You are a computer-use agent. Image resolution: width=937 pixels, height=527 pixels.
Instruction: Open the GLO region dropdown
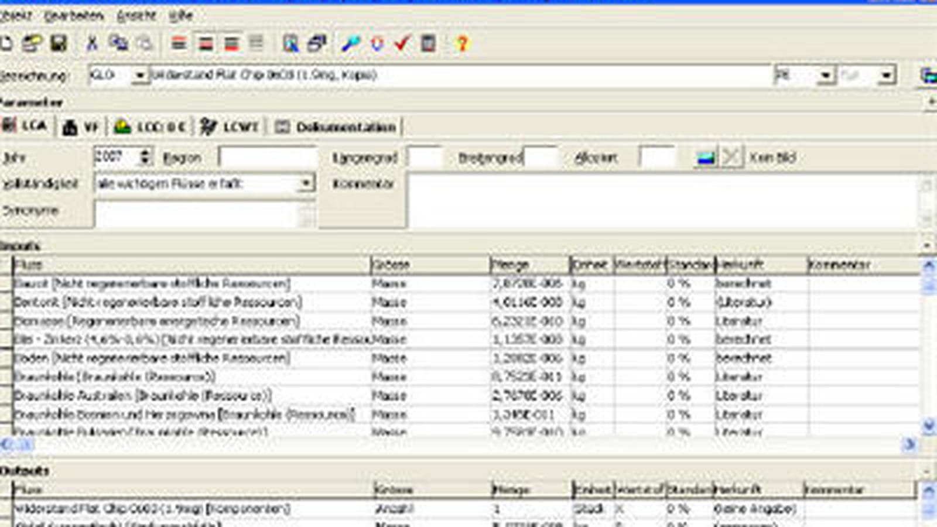[x=139, y=76]
